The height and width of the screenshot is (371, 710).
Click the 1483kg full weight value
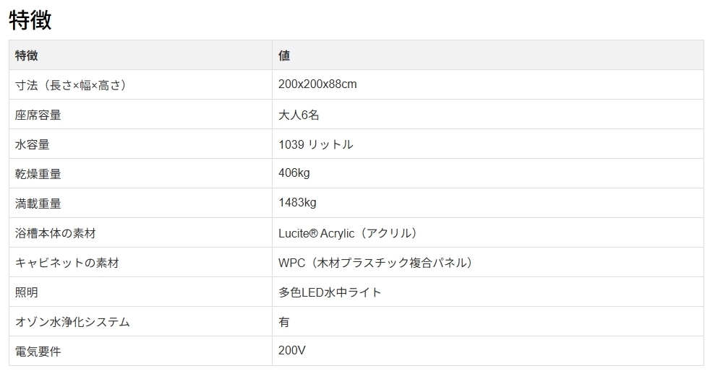(x=297, y=203)
